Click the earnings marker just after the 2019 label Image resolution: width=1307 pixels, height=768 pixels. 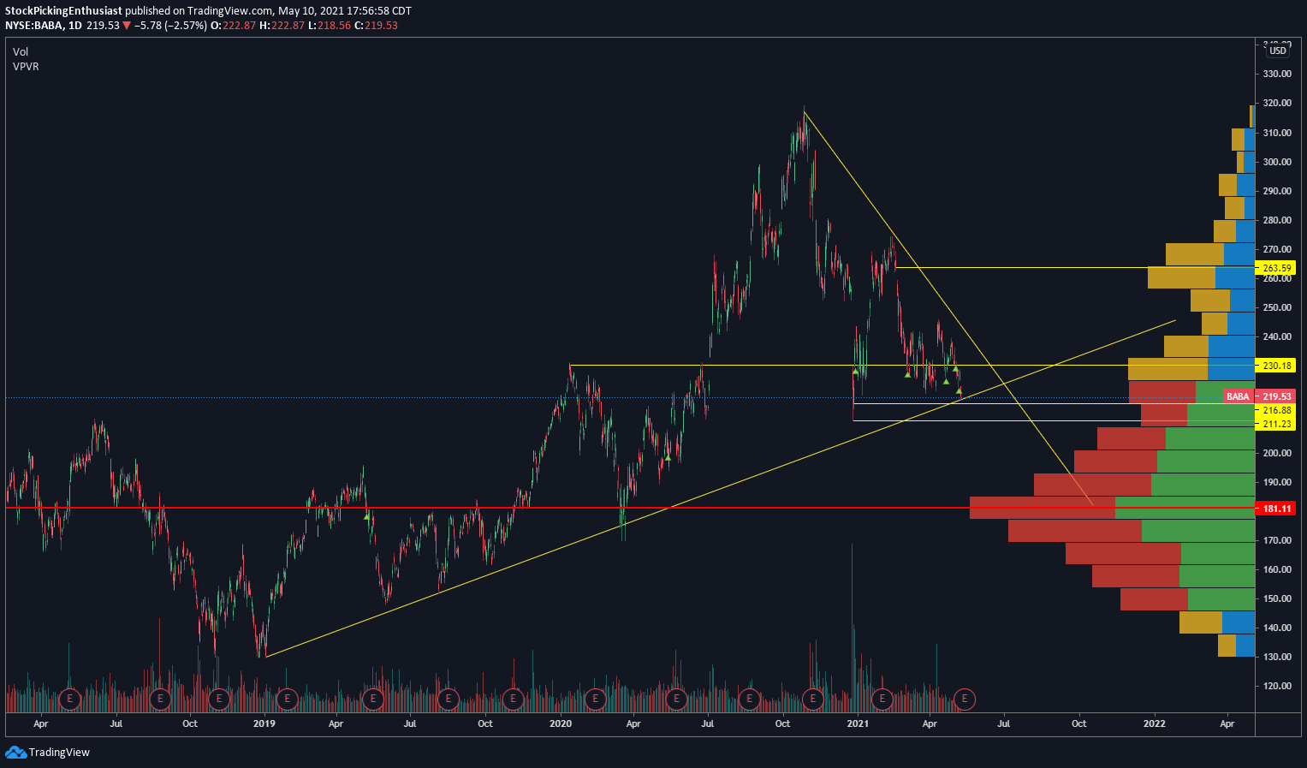[288, 700]
